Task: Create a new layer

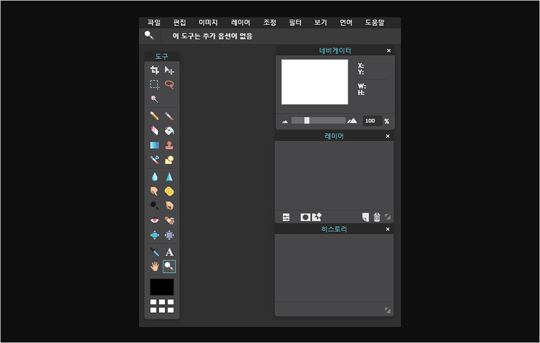Action: tap(365, 217)
